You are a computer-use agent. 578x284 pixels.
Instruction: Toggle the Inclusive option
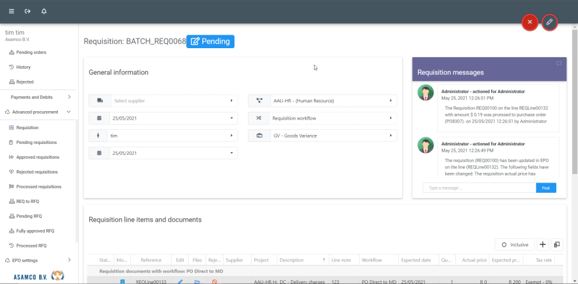coord(514,245)
